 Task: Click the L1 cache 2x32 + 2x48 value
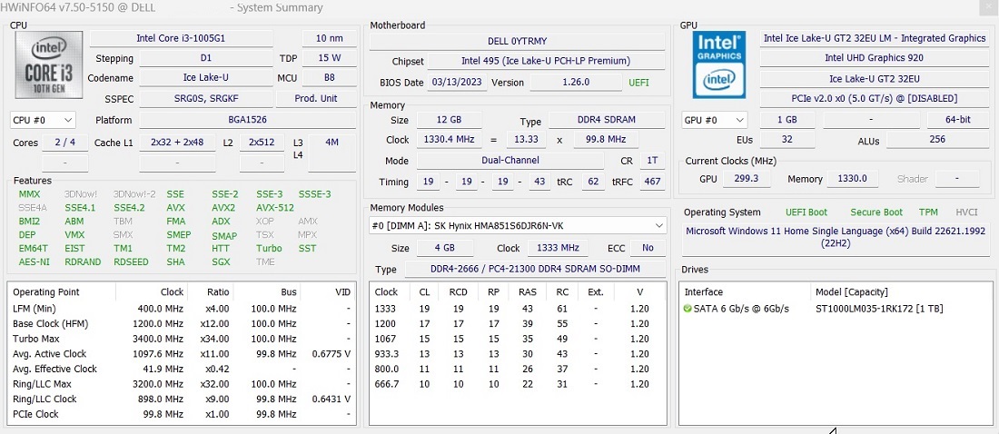(x=177, y=143)
